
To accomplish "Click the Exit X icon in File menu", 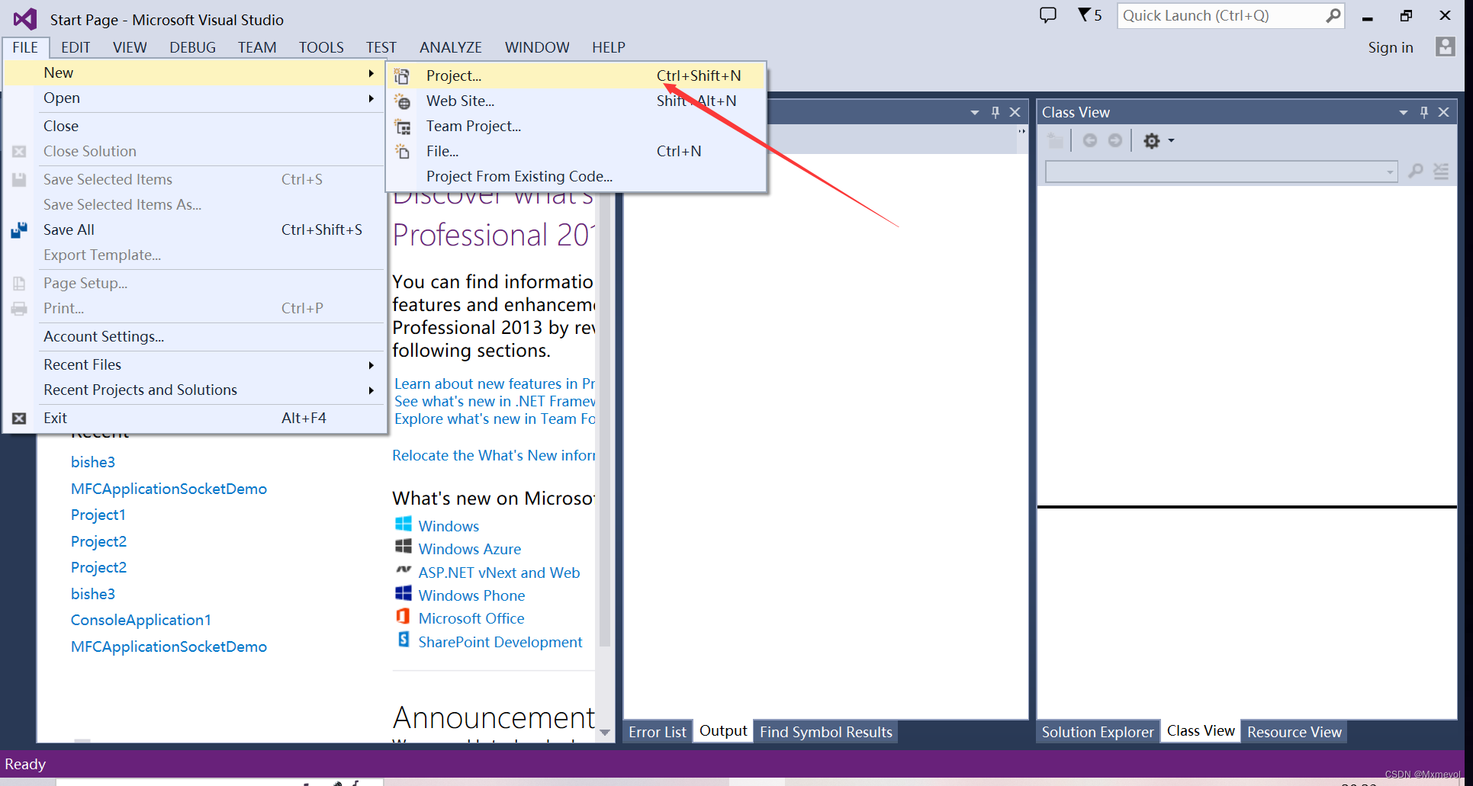I will click(19, 419).
